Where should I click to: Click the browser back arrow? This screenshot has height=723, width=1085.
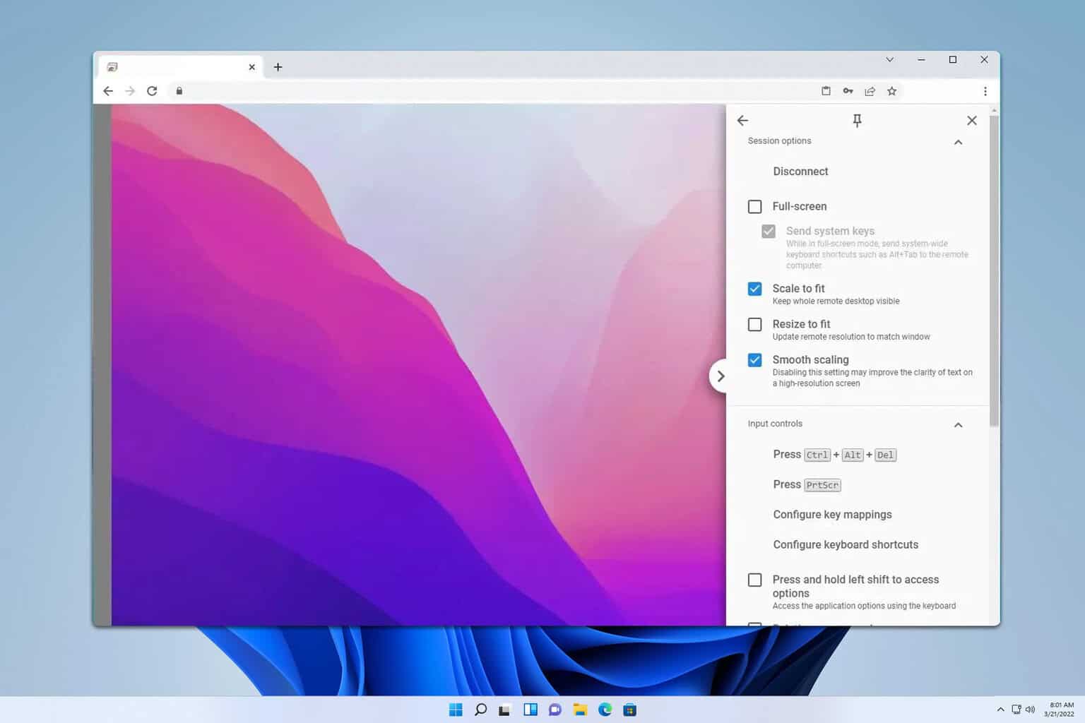[108, 91]
